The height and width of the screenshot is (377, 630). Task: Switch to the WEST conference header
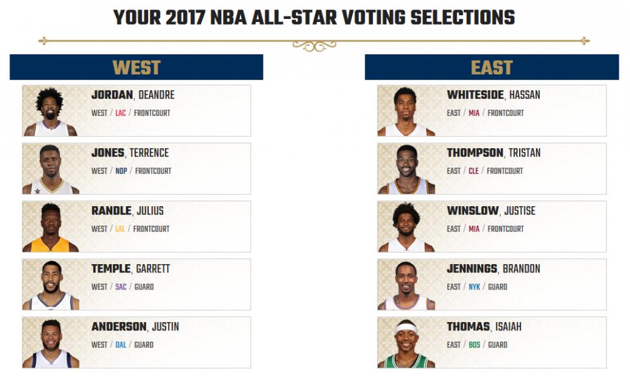coord(136,67)
